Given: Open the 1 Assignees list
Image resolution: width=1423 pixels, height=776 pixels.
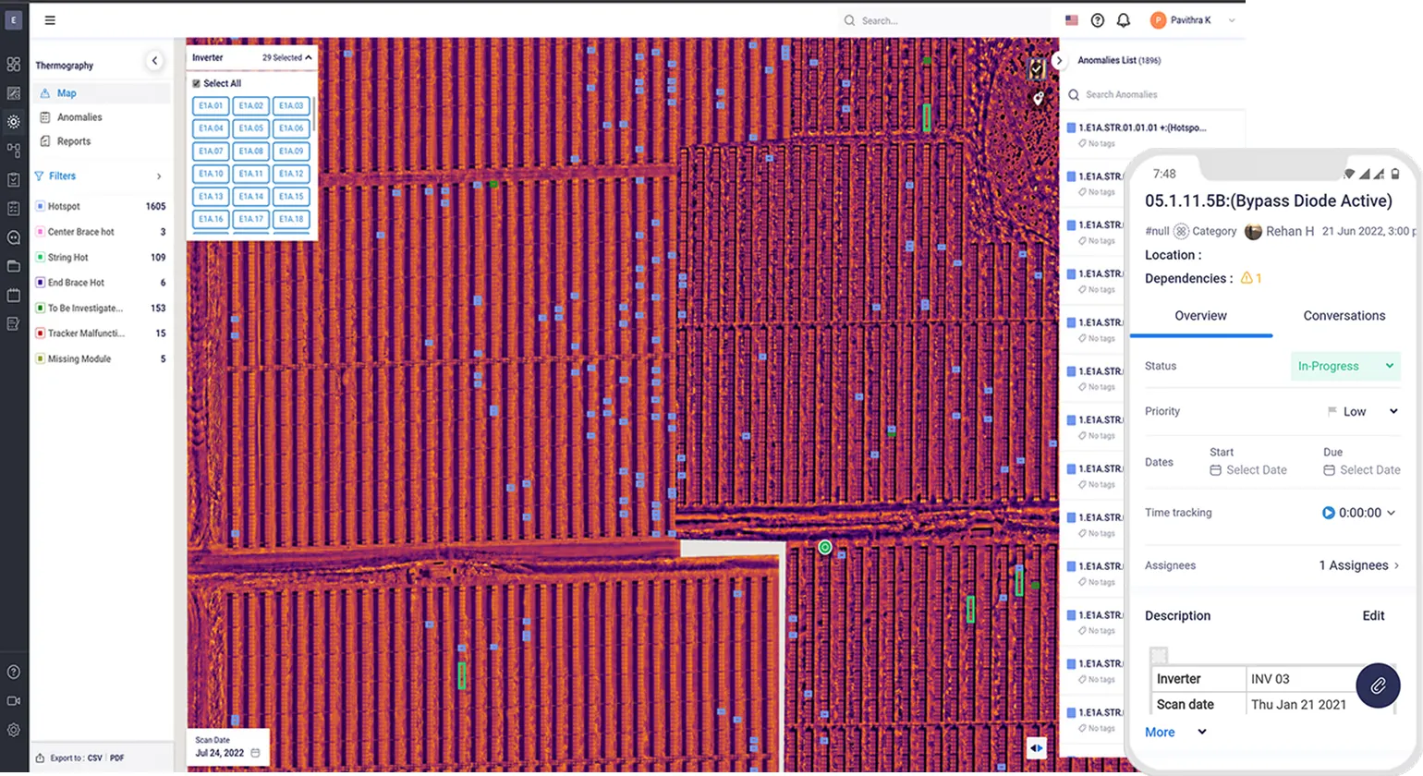Looking at the screenshot, I should [1359, 565].
